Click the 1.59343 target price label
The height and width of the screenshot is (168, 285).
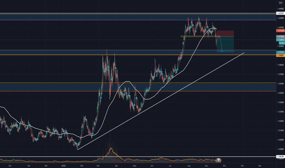[280, 52]
